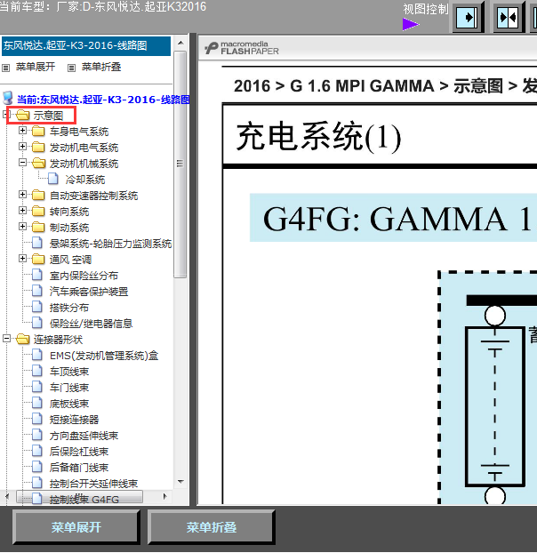Expand the 通风, 空调 tree node

(x=22, y=258)
